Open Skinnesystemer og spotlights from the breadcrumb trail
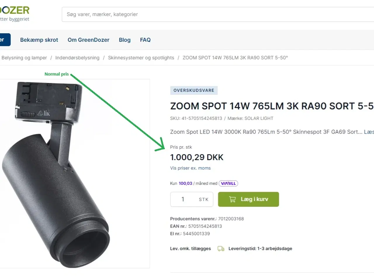Viewport: 374px width, 280px height. click(x=141, y=57)
